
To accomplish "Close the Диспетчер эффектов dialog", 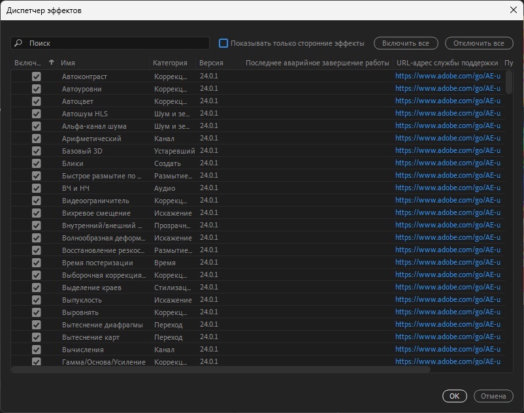I will pos(512,10).
